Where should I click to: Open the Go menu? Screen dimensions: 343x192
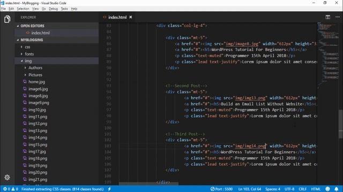44,9
